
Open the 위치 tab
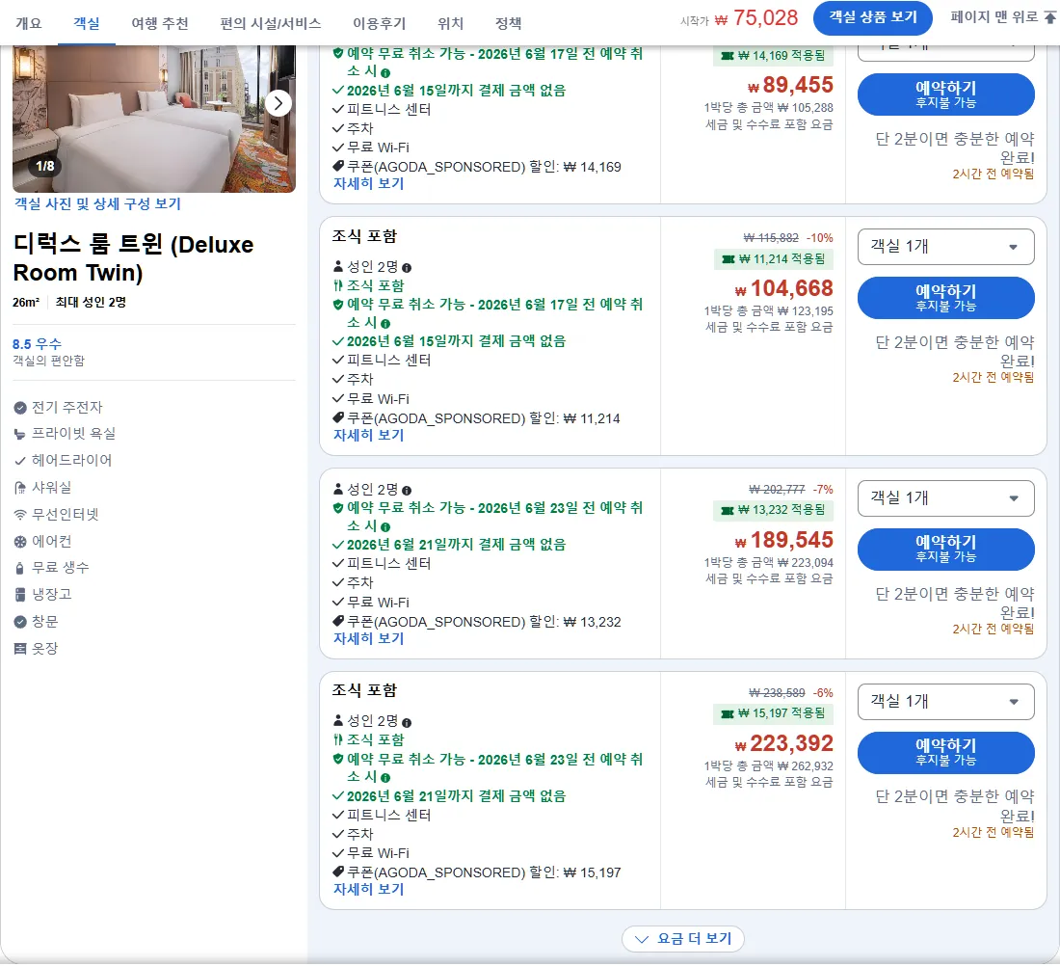pyautogui.click(x=450, y=23)
